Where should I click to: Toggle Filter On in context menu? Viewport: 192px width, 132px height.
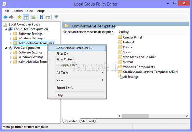(62, 54)
